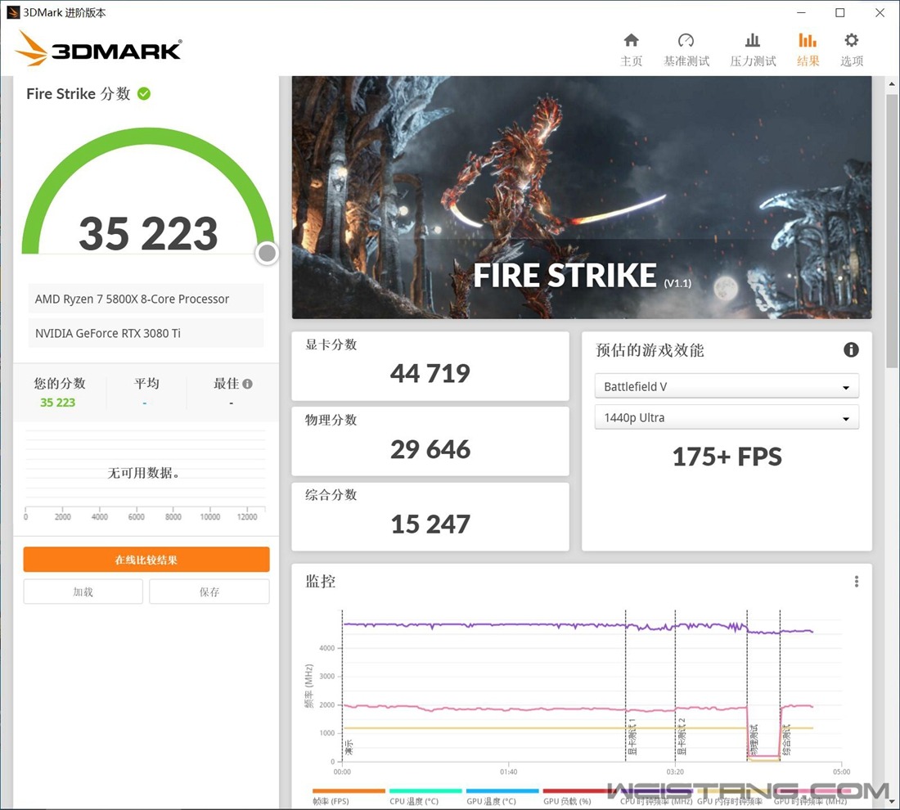Viewport: 900px width, 810px height.
Task: Click the 综合测试 marker in the chart
Action: pos(787,740)
